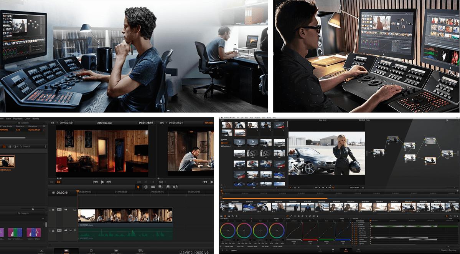Open the Apple menu in Color page window

pyautogui.click(x=222, y=118)
